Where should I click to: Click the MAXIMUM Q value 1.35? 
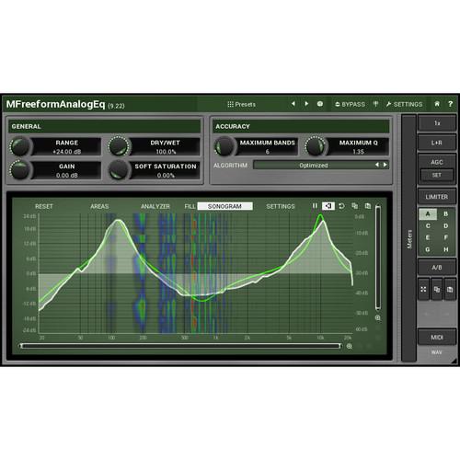pos(358,152)
